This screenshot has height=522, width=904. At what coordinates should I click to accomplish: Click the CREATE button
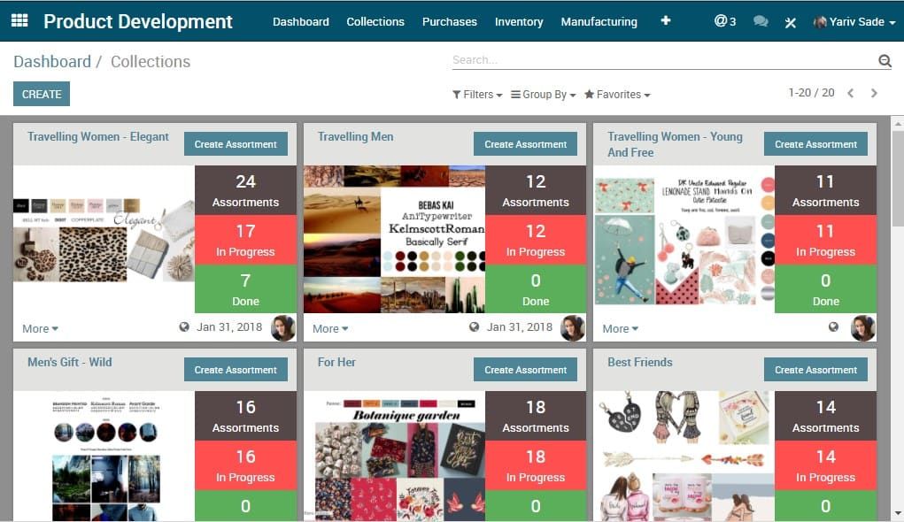point(42,94)
